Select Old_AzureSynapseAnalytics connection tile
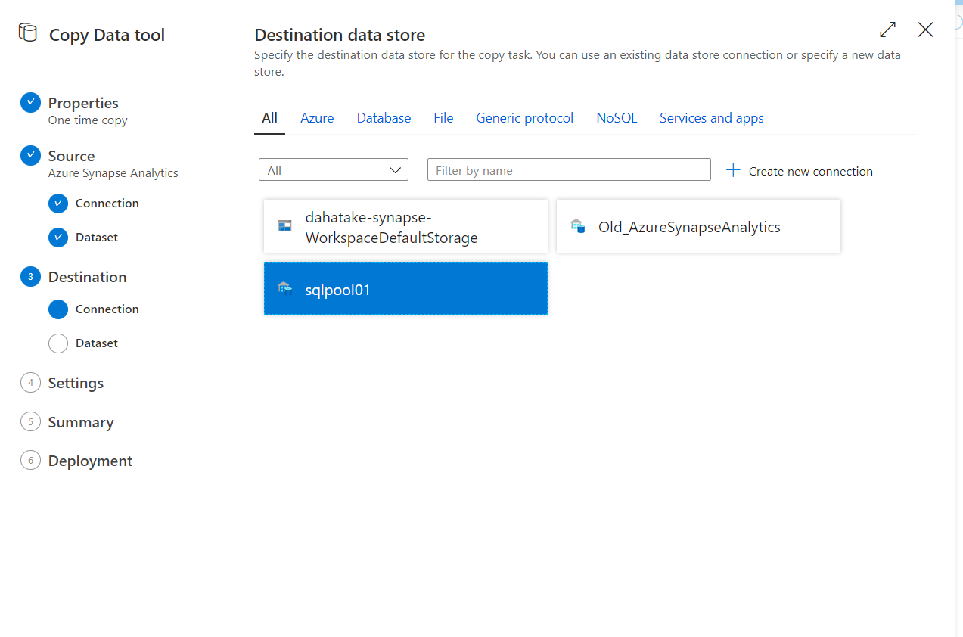The width and height of the screenshot is (963, 637). [x=698, y=225]
